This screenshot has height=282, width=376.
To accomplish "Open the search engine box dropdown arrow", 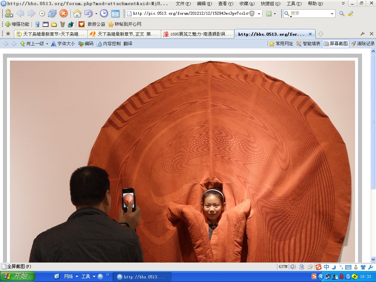I will coord(332,14).
